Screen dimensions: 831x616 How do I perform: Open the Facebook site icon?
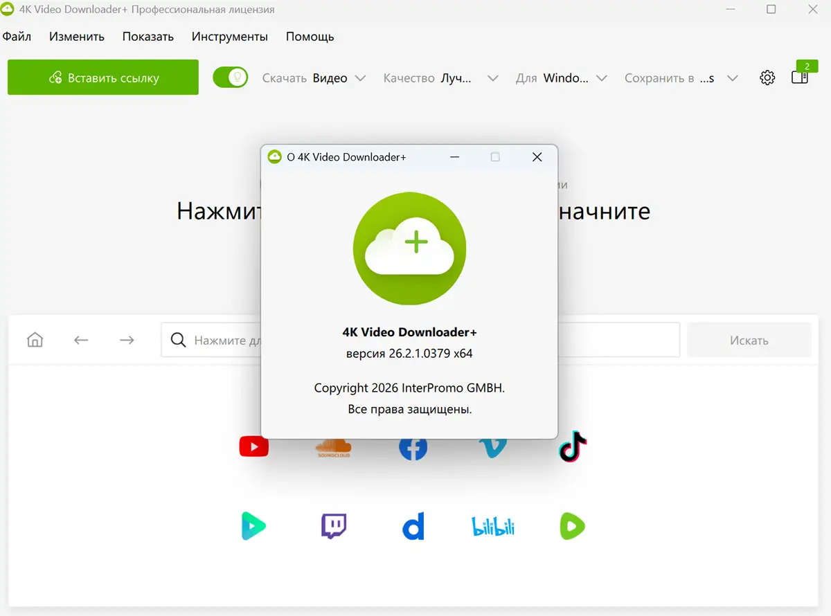(413, 449)
